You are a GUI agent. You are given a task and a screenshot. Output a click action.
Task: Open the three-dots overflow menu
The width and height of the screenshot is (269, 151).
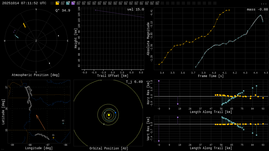263,3
